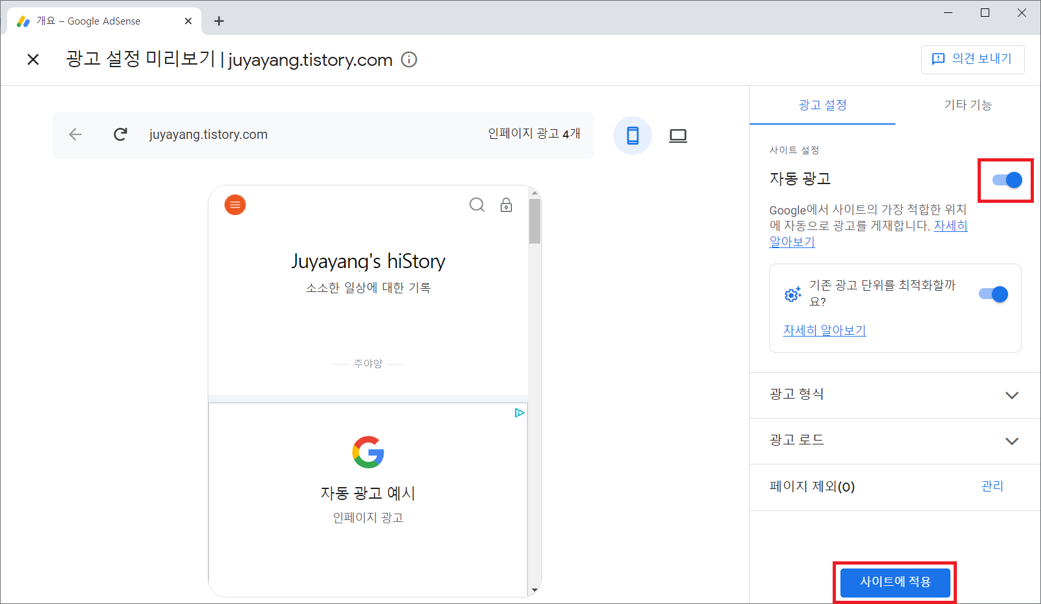The image size is (1041, 604).
Task: Click the Google G logo in sample ad
Action: click(368, 452)
